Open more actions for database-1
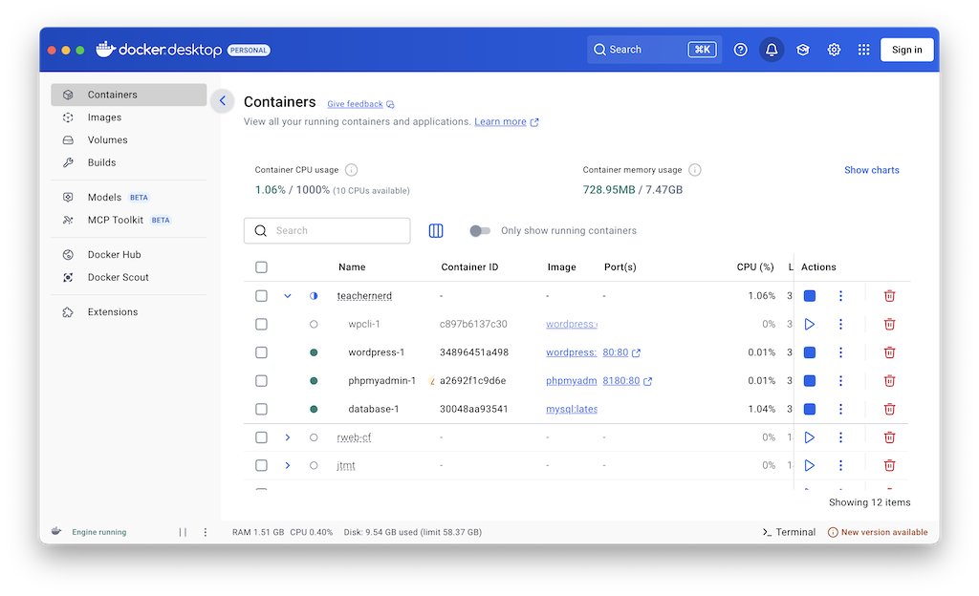This screenshot has height=596, width=979. click(840, 409)
